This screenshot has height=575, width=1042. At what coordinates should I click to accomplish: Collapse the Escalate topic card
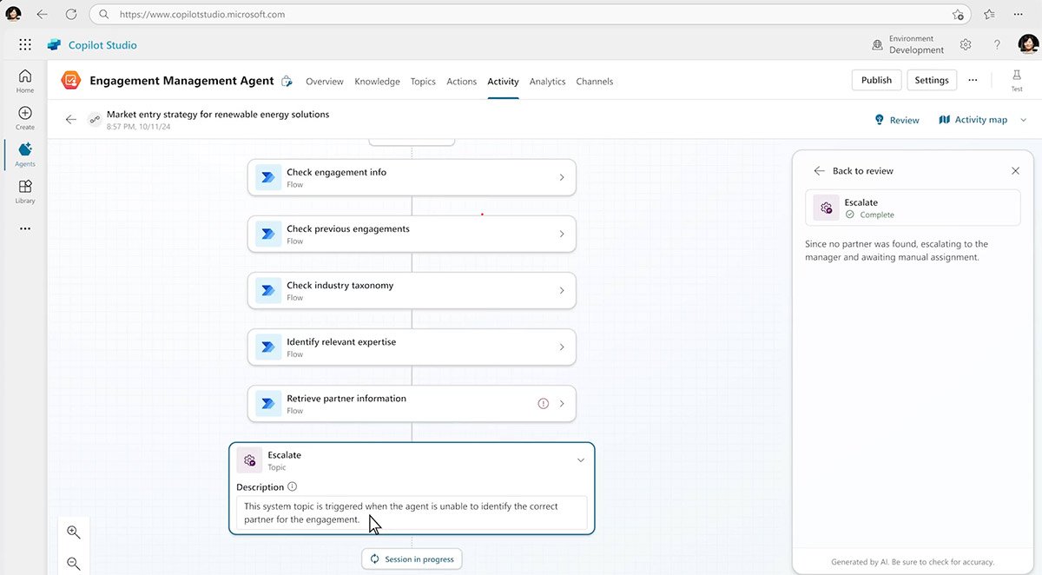581,460
